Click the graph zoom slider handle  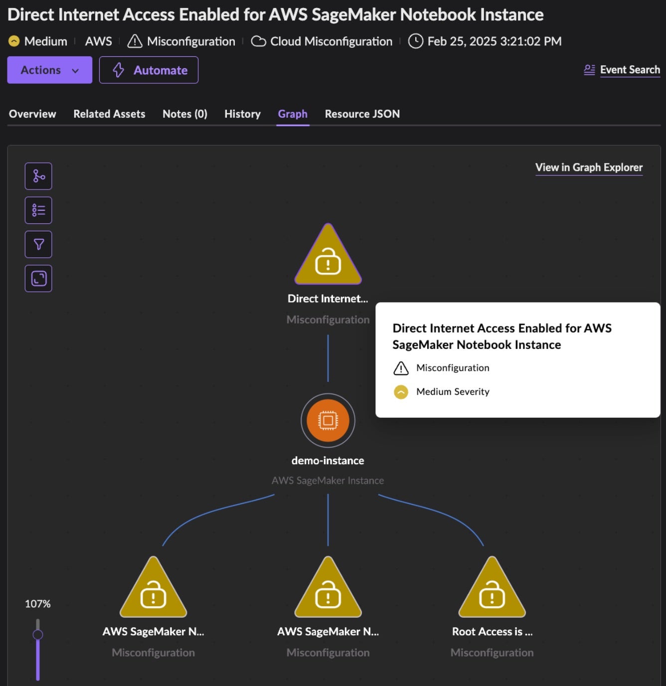click(38, 635)
